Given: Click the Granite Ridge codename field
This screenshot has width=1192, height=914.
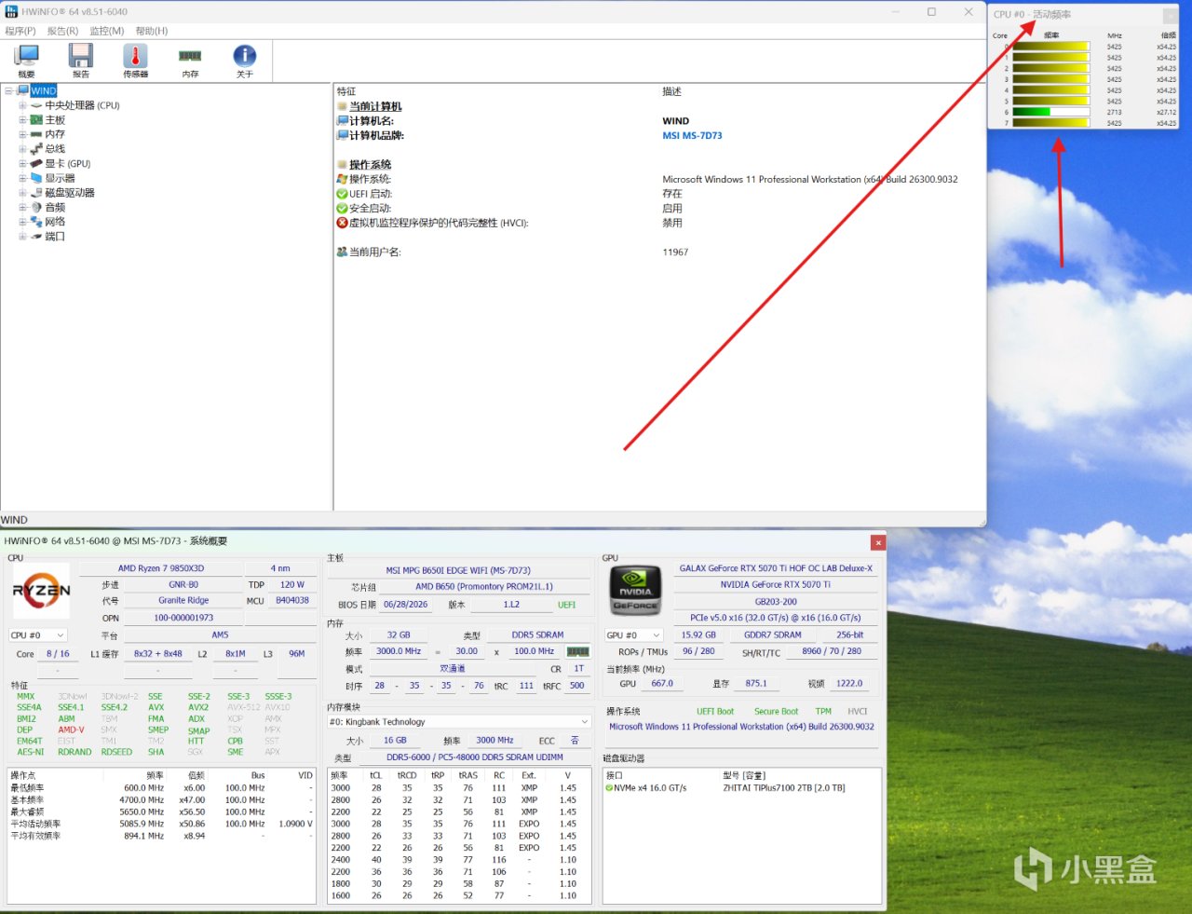Looking at the screenshot, I should tap(183, 601).
